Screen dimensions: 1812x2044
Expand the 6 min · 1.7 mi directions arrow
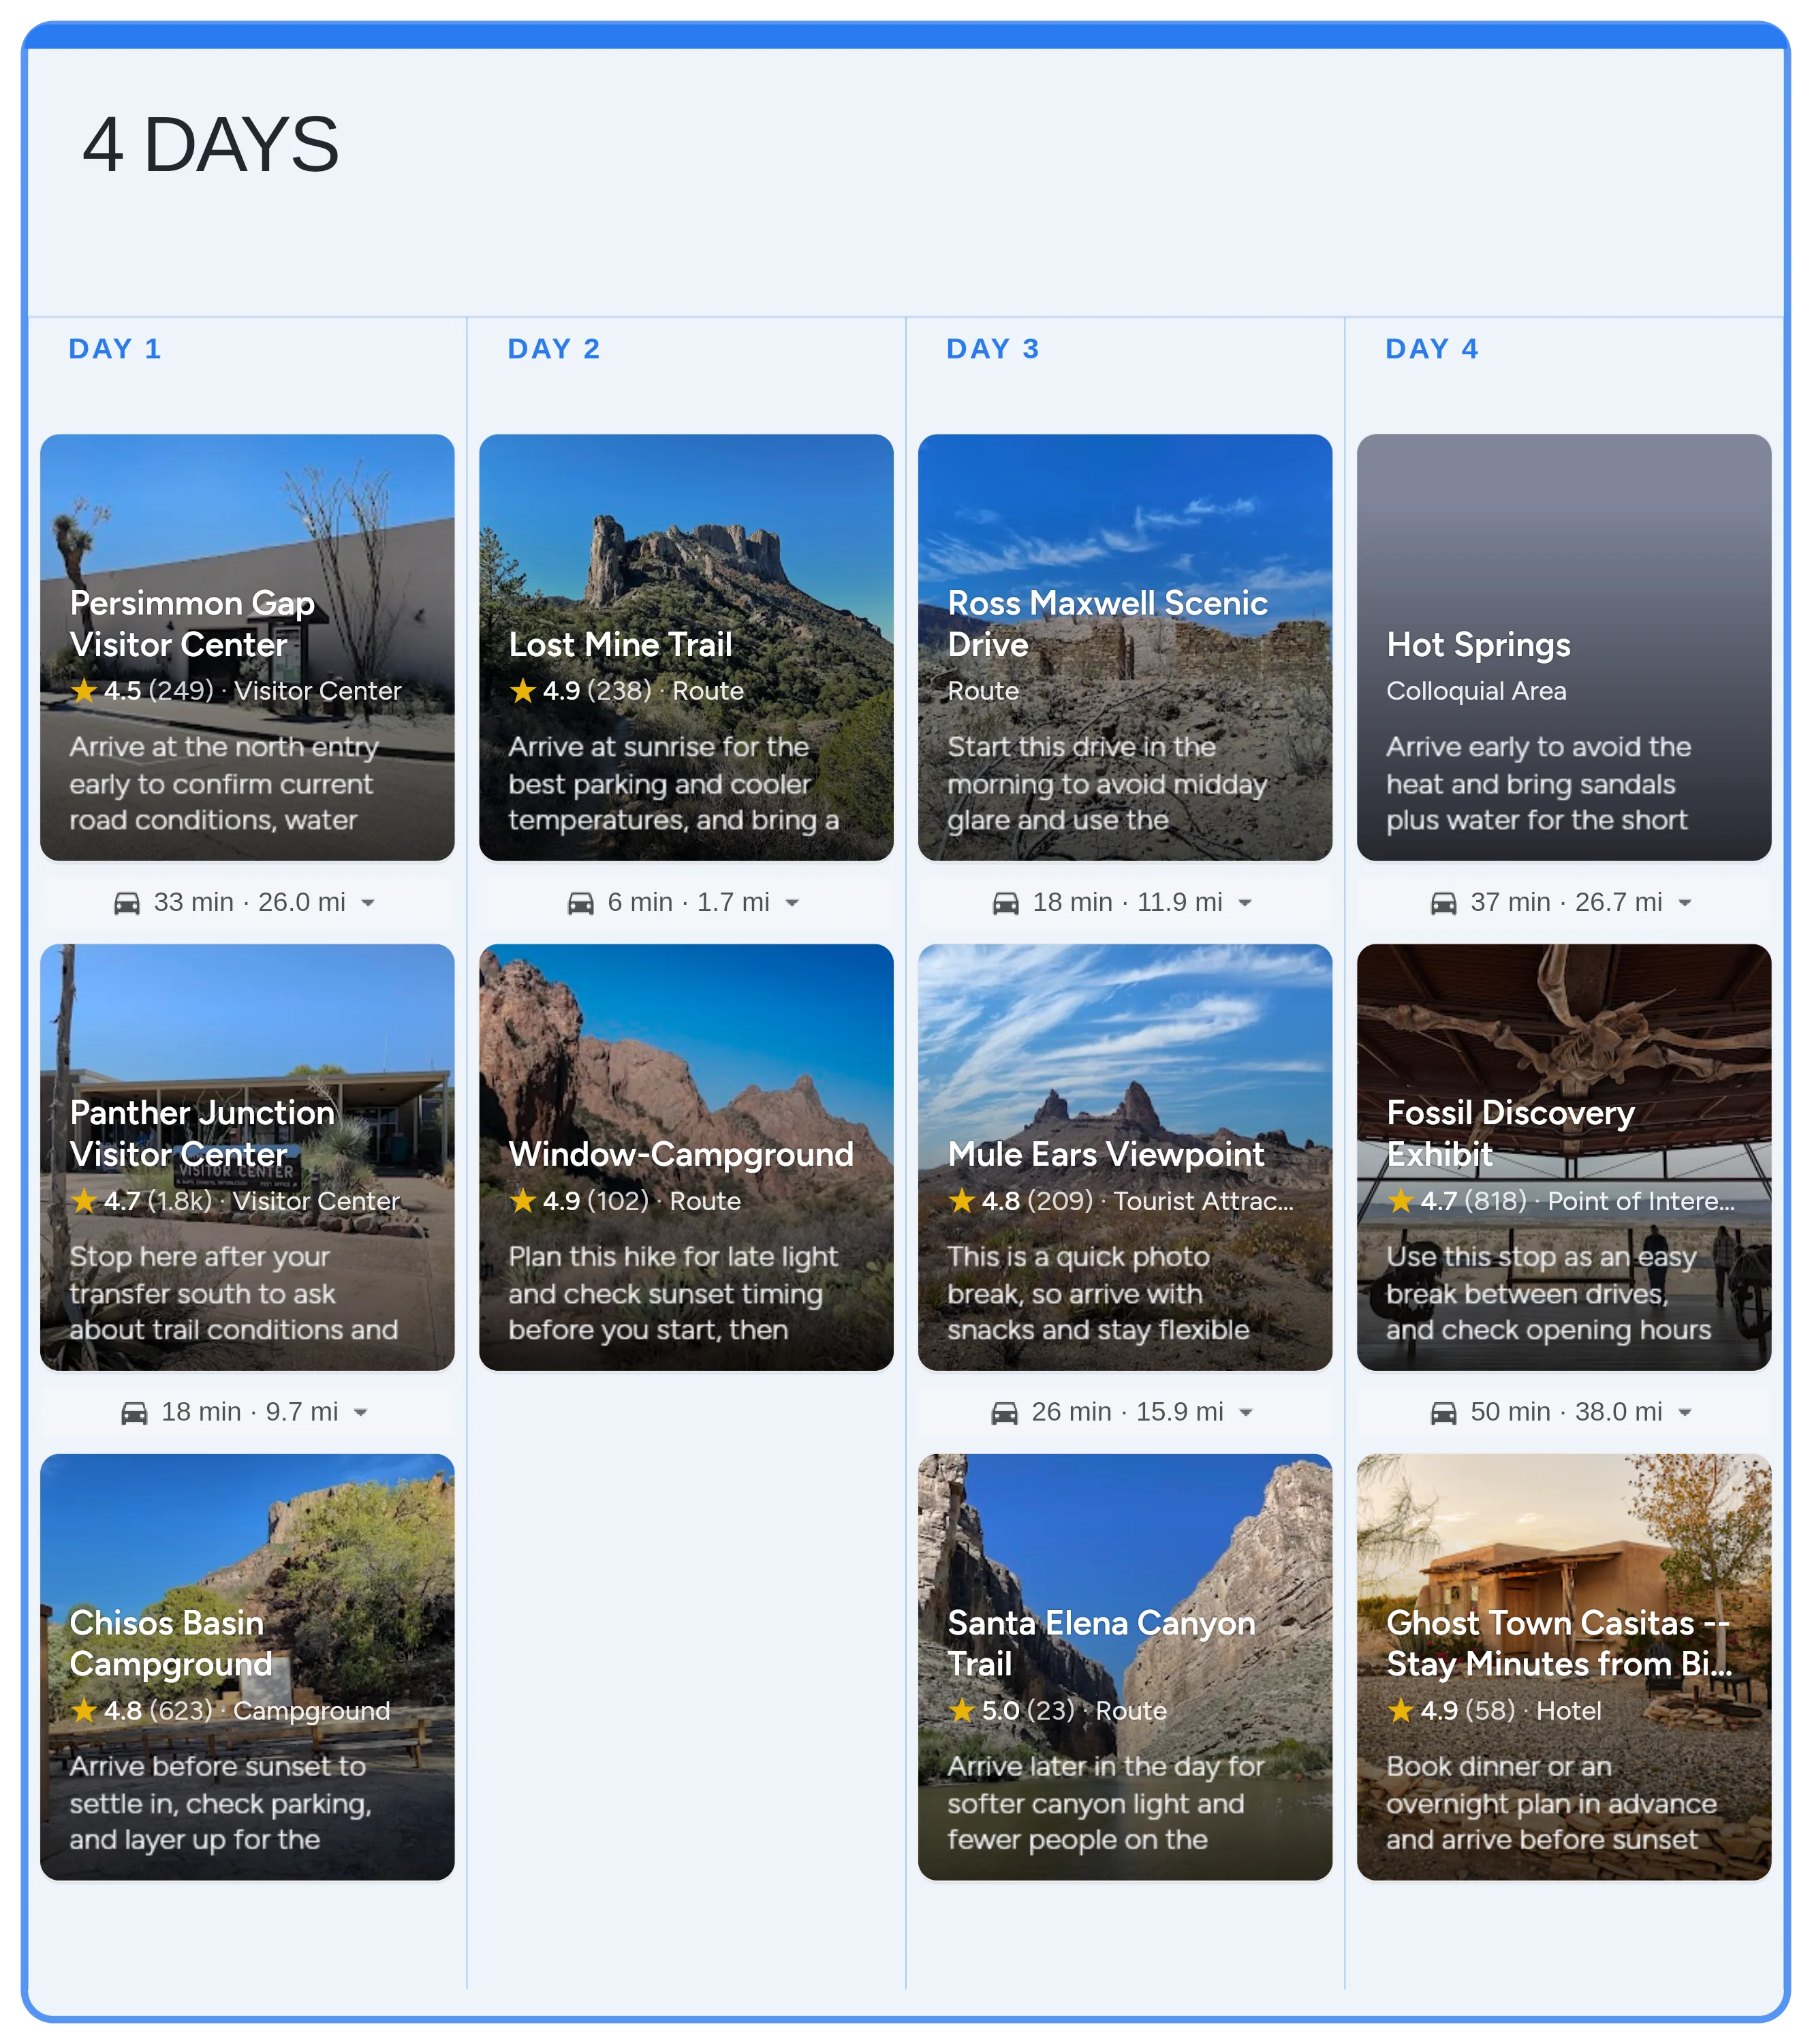tap(792, 903)
